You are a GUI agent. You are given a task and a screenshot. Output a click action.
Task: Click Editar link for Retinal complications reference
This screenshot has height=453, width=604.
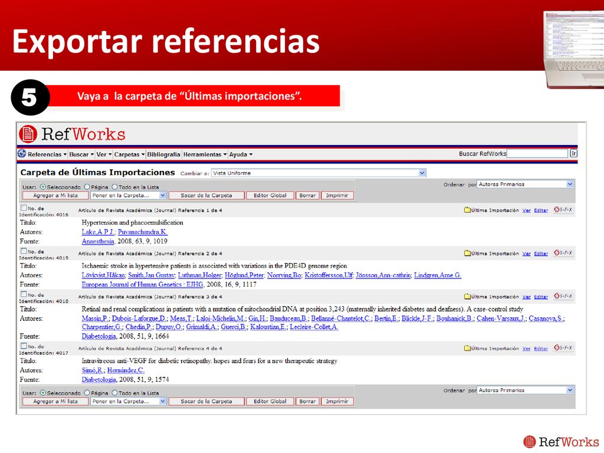[541, 297]
